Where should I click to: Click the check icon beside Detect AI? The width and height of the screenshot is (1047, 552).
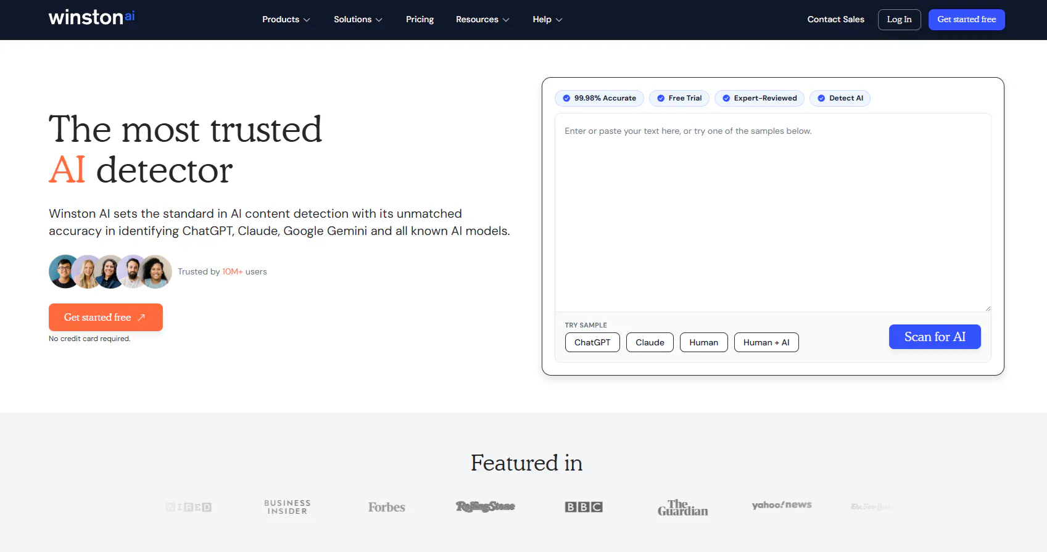pyautogui.click(x=821, y=98)
